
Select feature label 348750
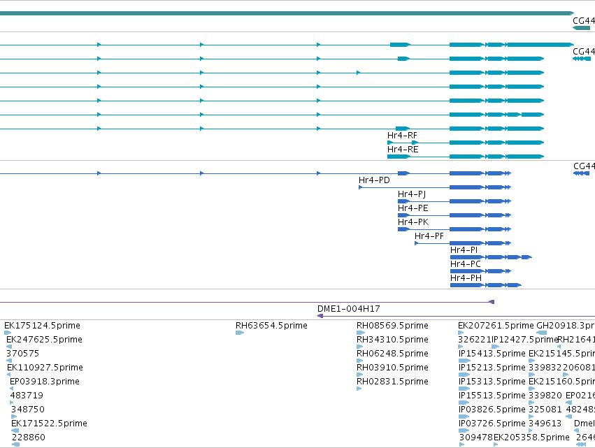28,410
